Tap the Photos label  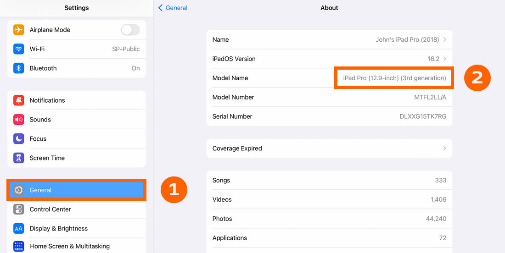(222, 219)
